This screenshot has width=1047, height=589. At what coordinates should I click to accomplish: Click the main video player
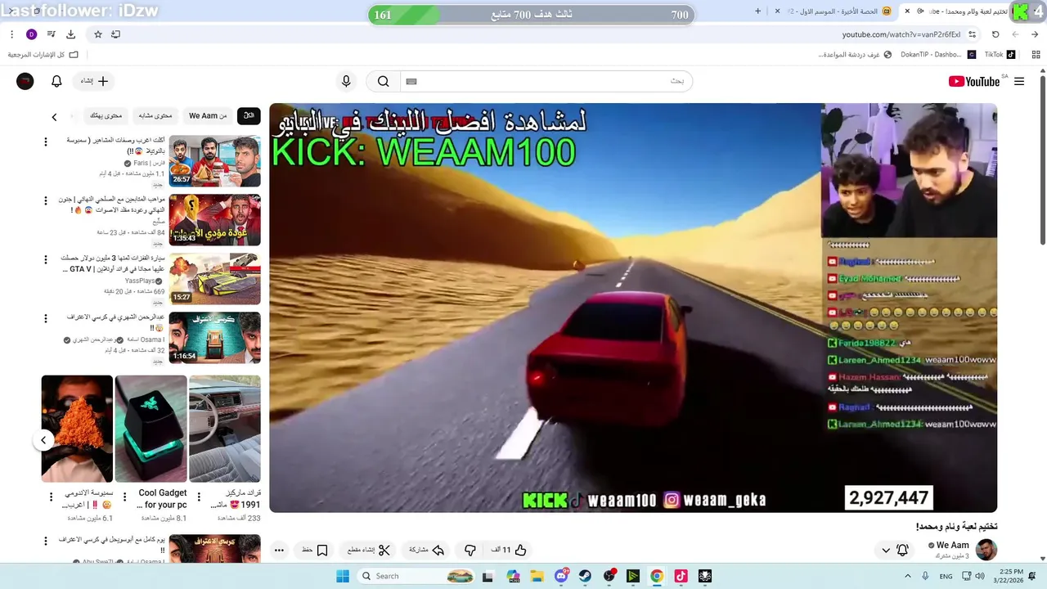(633, 308)
